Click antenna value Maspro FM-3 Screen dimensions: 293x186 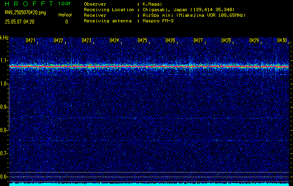pos(158,21)
